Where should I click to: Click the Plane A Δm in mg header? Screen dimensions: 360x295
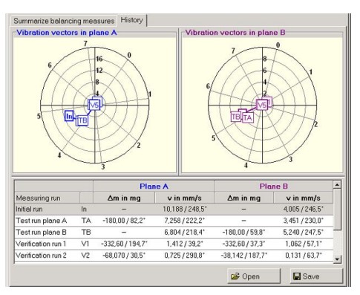pos(124,198)
